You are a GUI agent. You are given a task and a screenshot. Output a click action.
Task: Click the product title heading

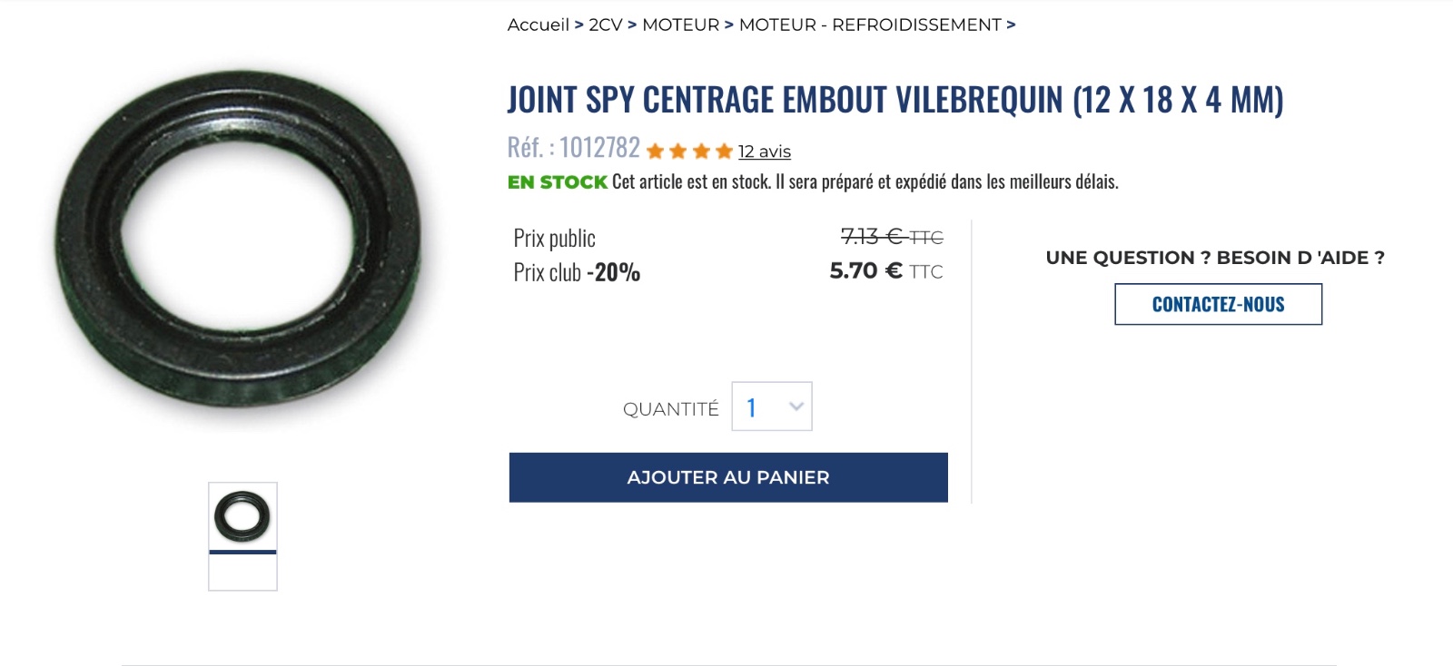pos(895,100)
